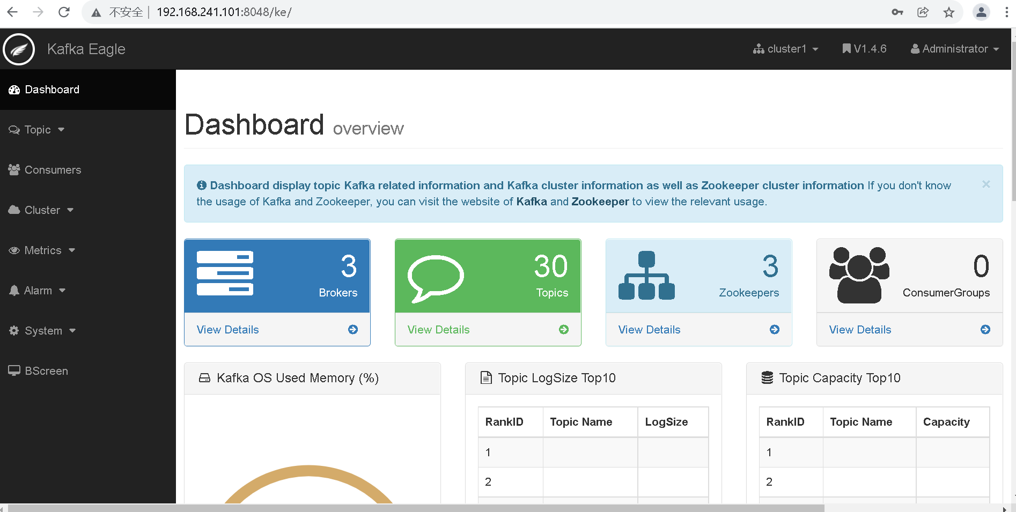Open View Details for Topics

click(439, 330)
